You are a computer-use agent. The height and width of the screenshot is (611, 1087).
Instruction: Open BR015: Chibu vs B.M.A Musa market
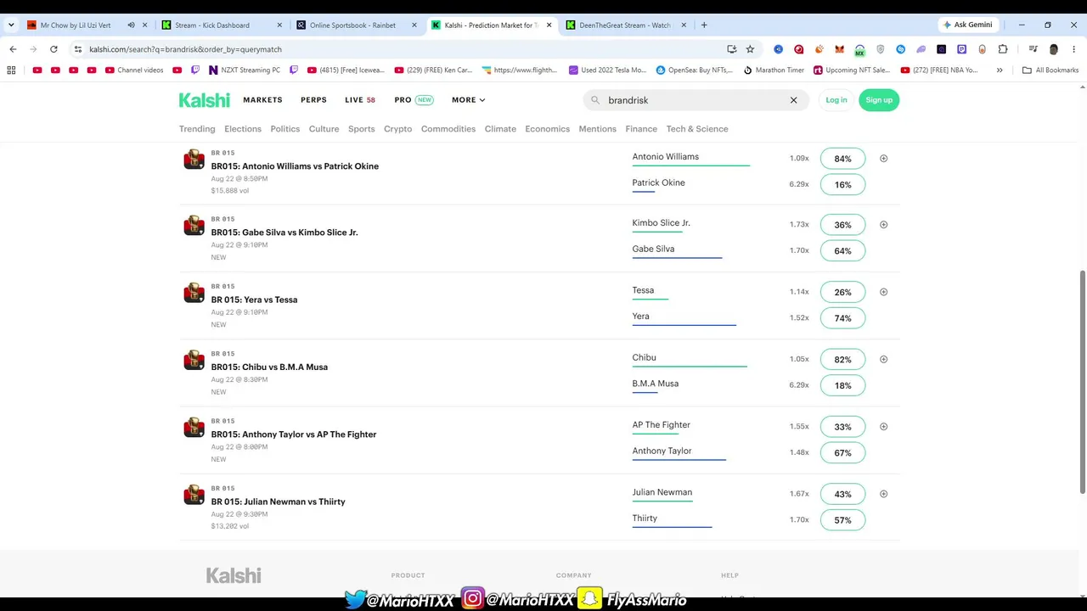point(269,367)
